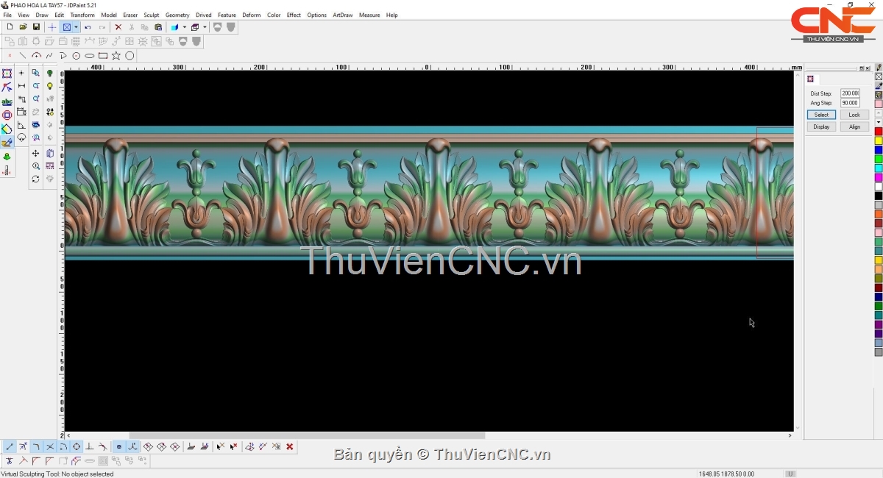Open the ArtDraw menu

point(342,15)
